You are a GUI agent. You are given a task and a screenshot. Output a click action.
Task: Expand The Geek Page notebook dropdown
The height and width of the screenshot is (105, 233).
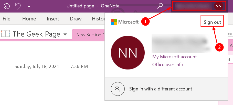pos(65,34)
